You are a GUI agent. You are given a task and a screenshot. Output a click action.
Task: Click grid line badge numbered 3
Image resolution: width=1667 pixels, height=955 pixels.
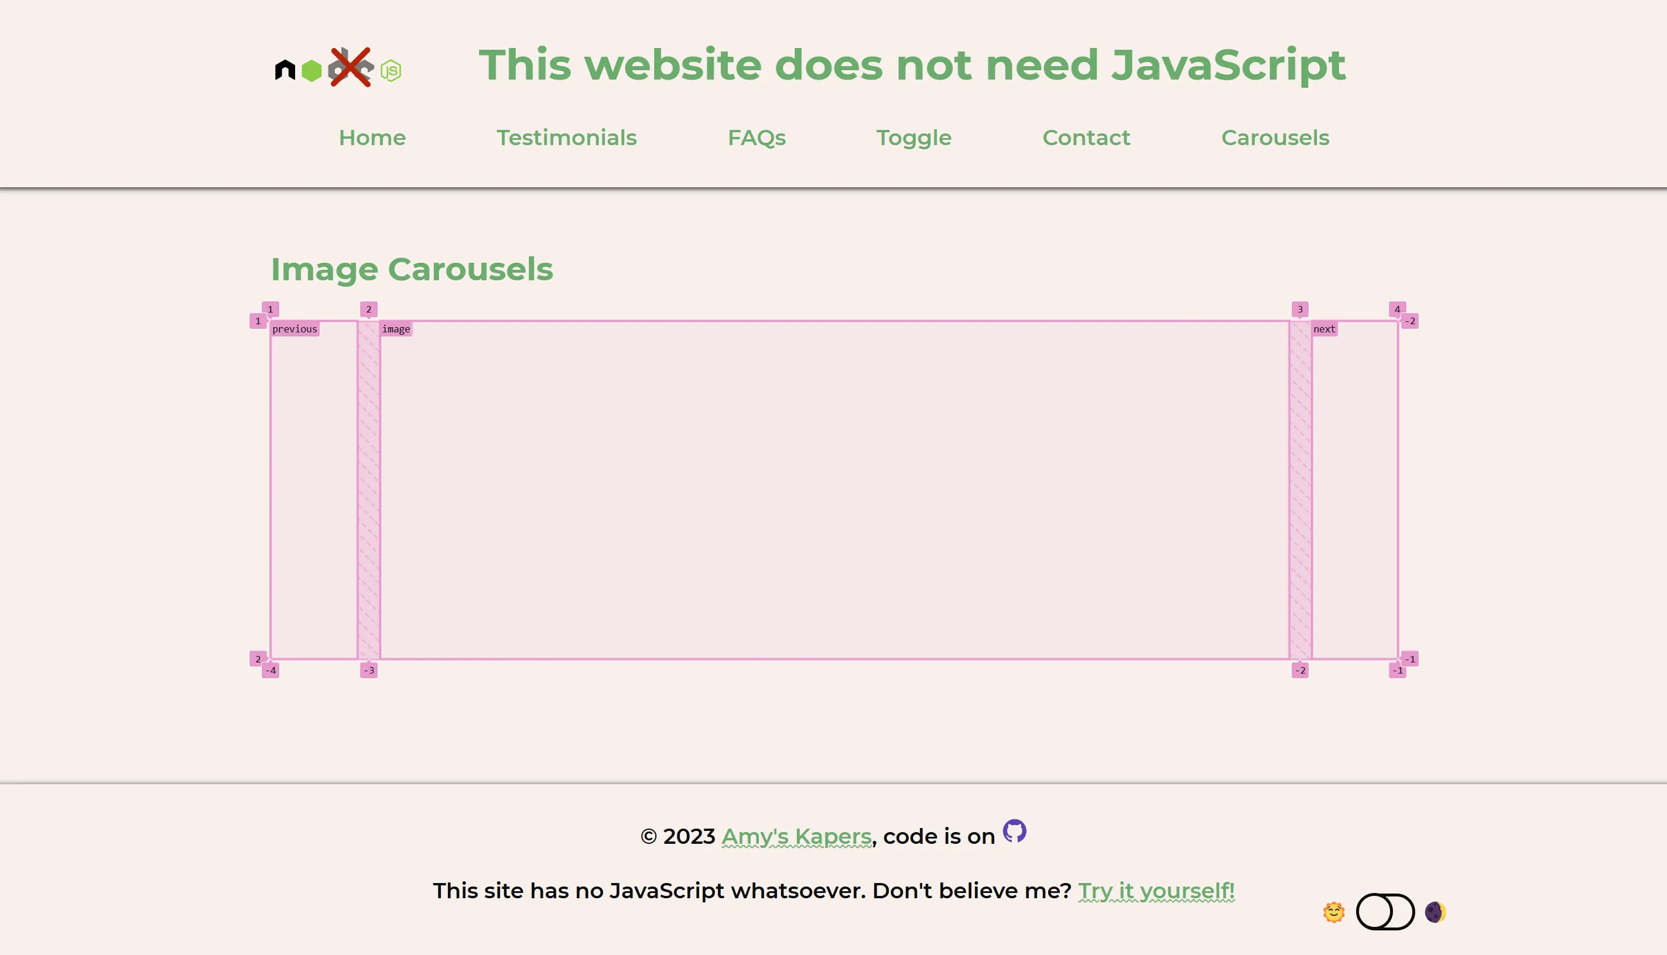[x=1299, y=309]
